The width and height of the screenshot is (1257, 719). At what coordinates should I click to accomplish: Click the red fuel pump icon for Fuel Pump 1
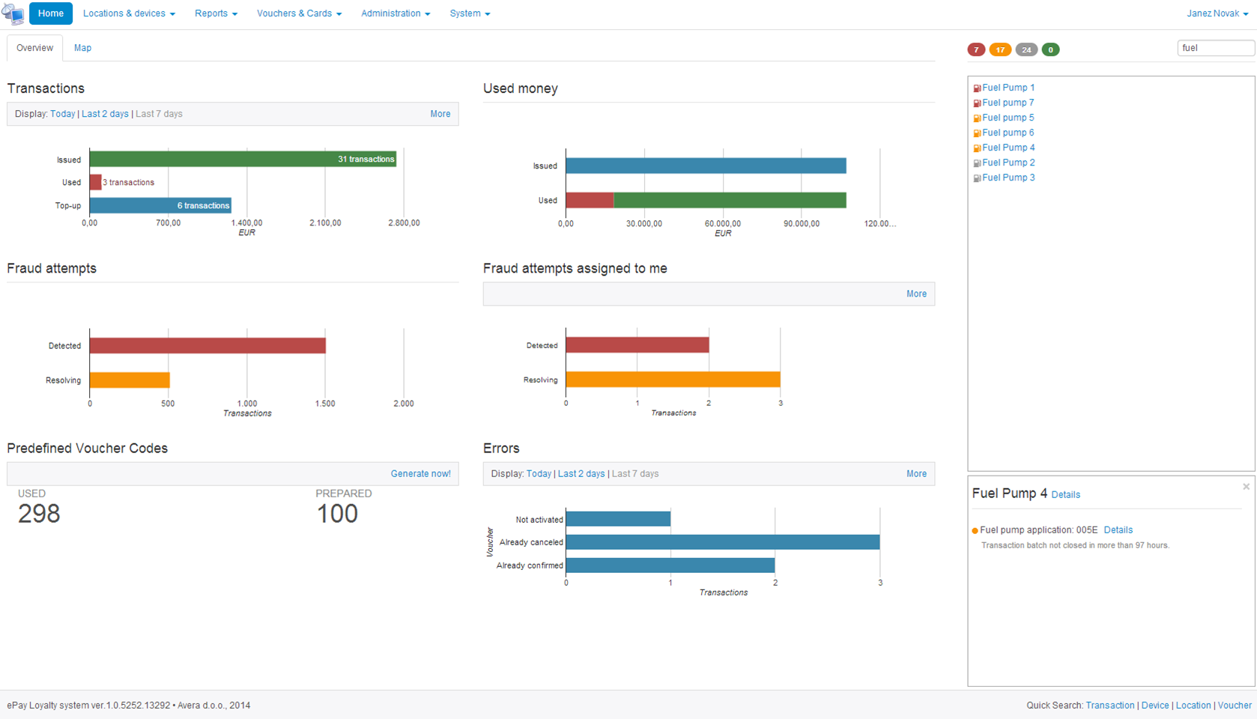pos(977,88)
